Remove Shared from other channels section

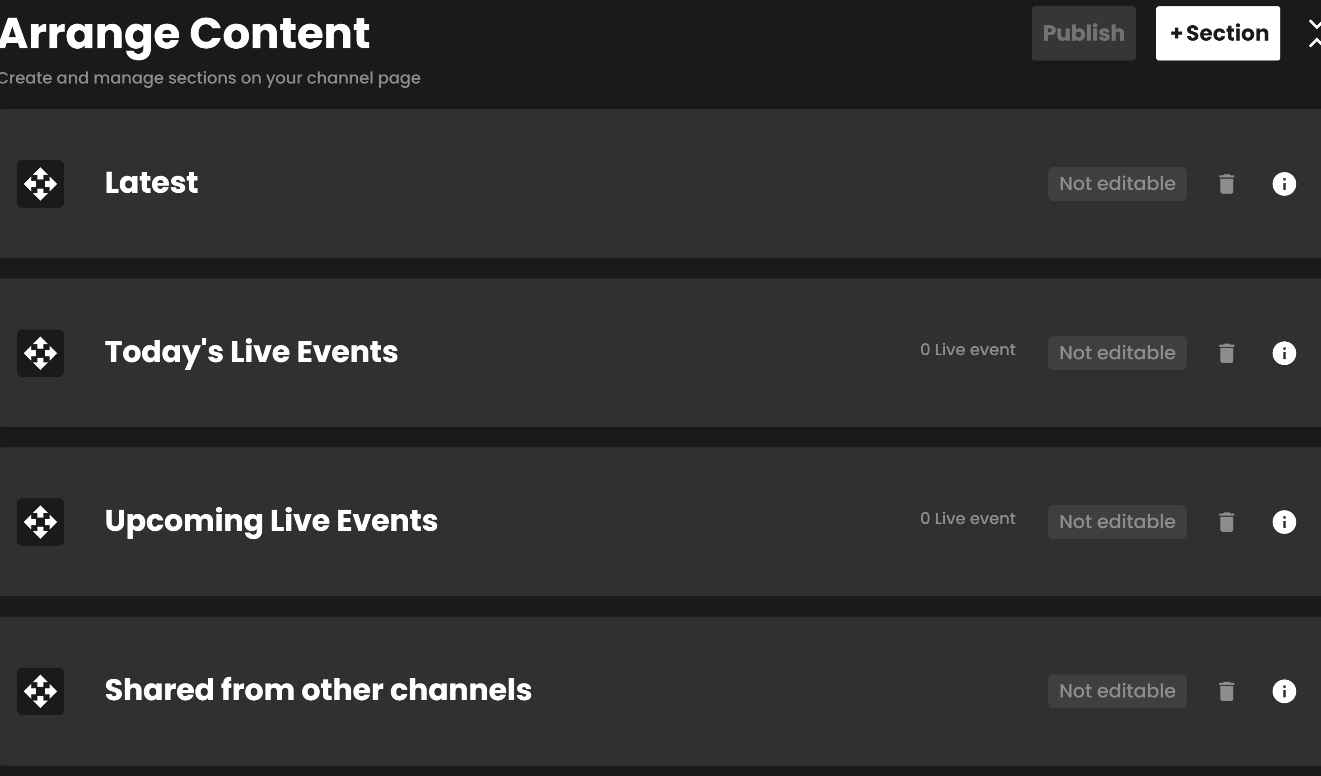coord(1227,691)
